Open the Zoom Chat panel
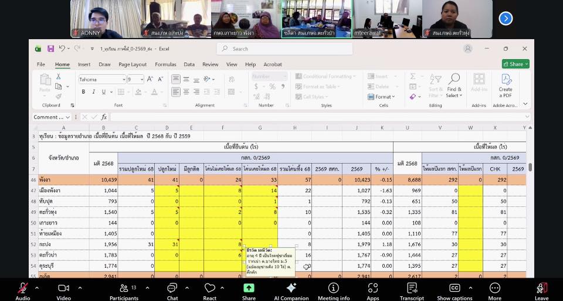Screen dimensions: 563x301 tap(172, 288)
